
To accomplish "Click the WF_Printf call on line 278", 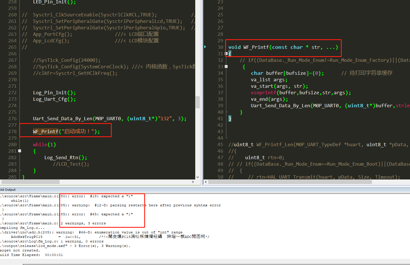I will pos(45,132).
